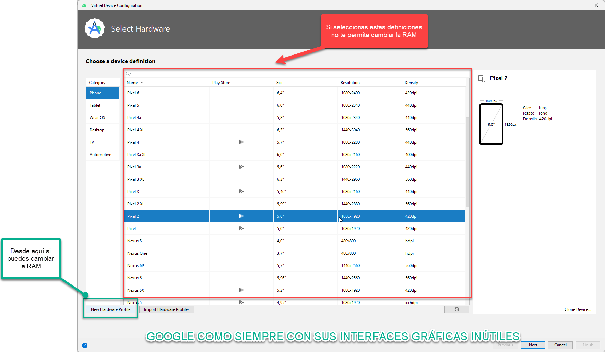
Task: Select the Pixel 3a XL device row
Action: click(x=295, y=155)
